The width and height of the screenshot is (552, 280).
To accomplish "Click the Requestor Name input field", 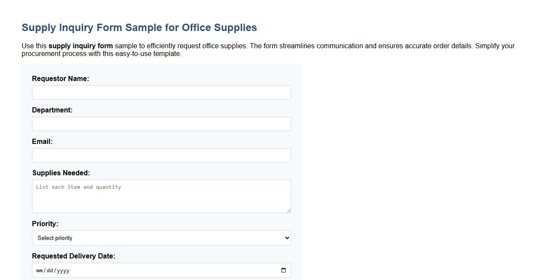I will 161,92.
